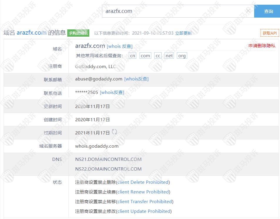Open client Delete Prohibited status link
Image resolution: width=280 pixels, height=219 pixels.
click(143, 182)
